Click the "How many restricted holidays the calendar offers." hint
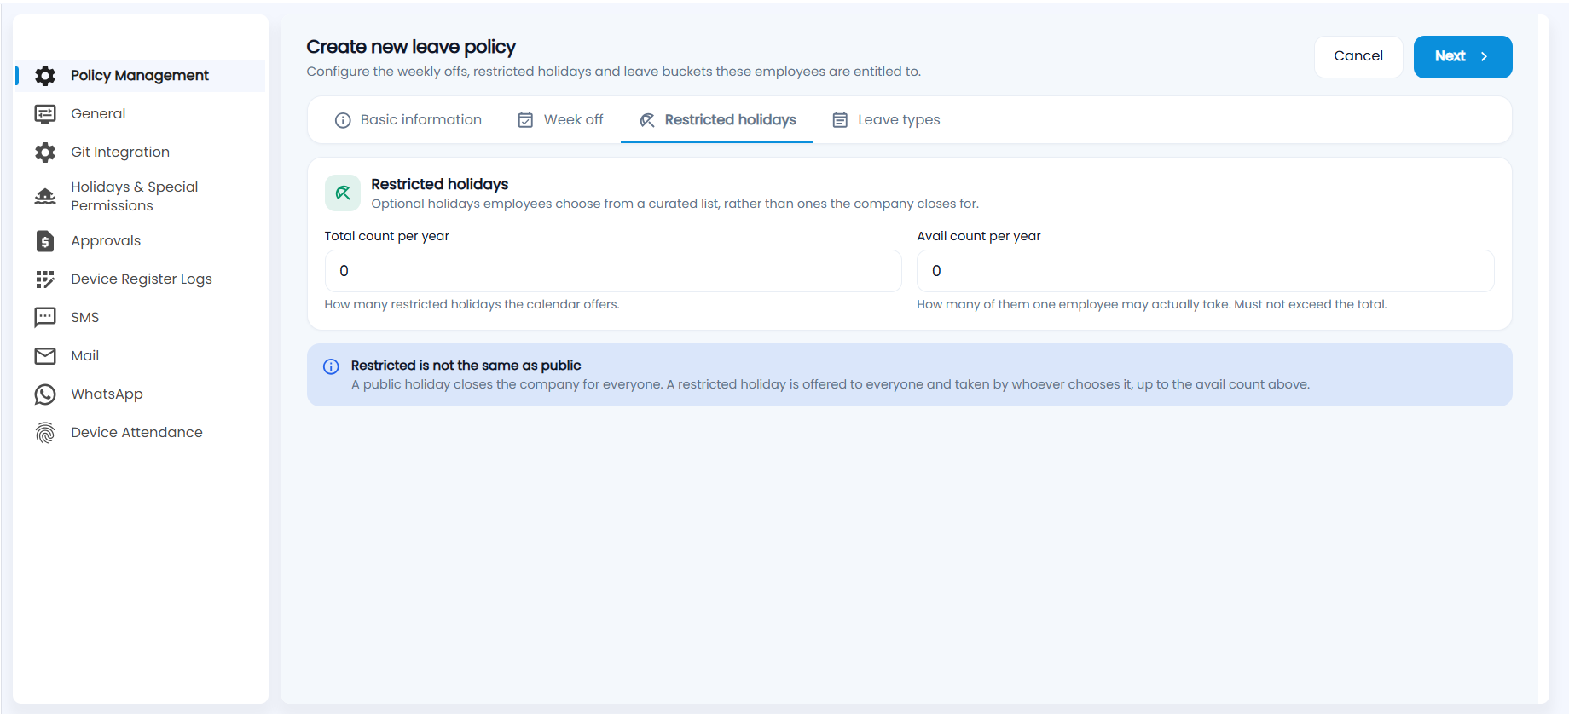 click(472, 304)
